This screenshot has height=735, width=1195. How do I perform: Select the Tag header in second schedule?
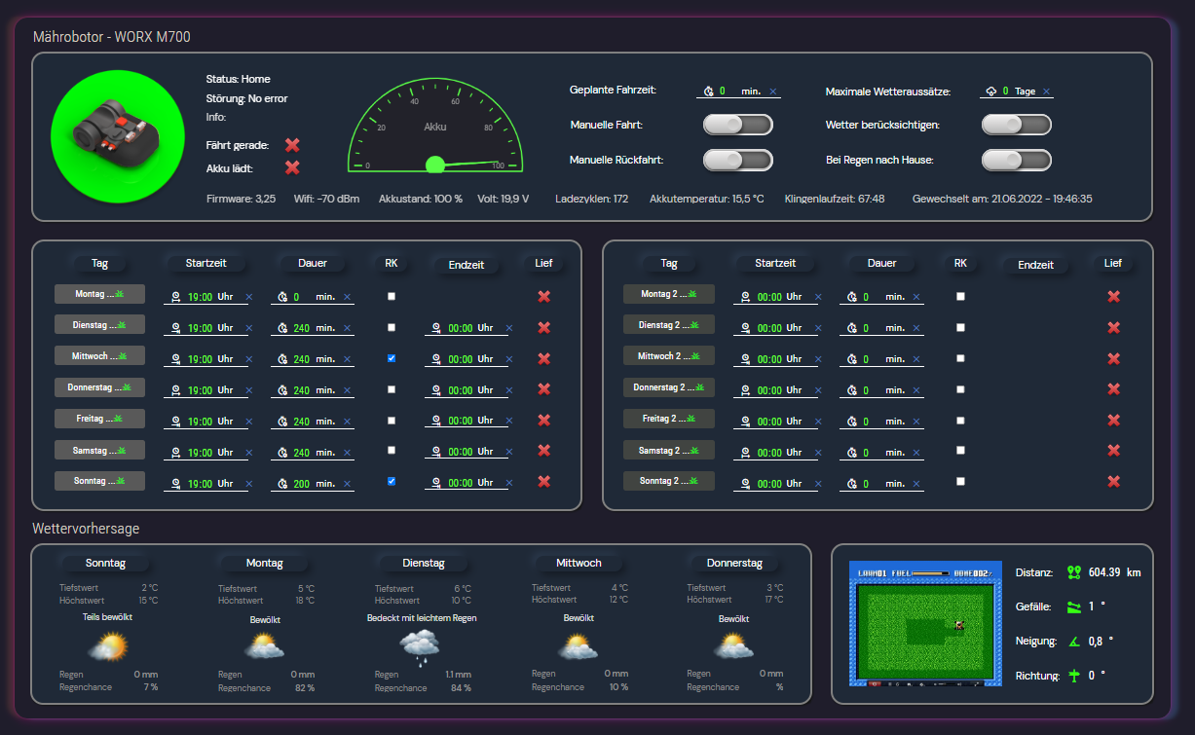(x=669, y=263)
